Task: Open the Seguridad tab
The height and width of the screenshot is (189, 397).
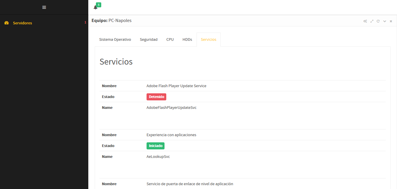Action: 149,40
